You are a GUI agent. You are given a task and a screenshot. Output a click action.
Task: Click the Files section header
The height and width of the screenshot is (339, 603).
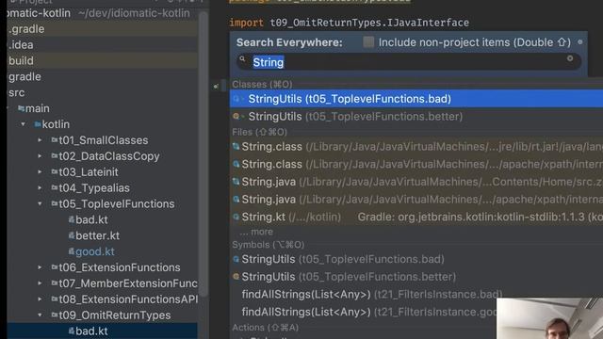tap(260, 132)
